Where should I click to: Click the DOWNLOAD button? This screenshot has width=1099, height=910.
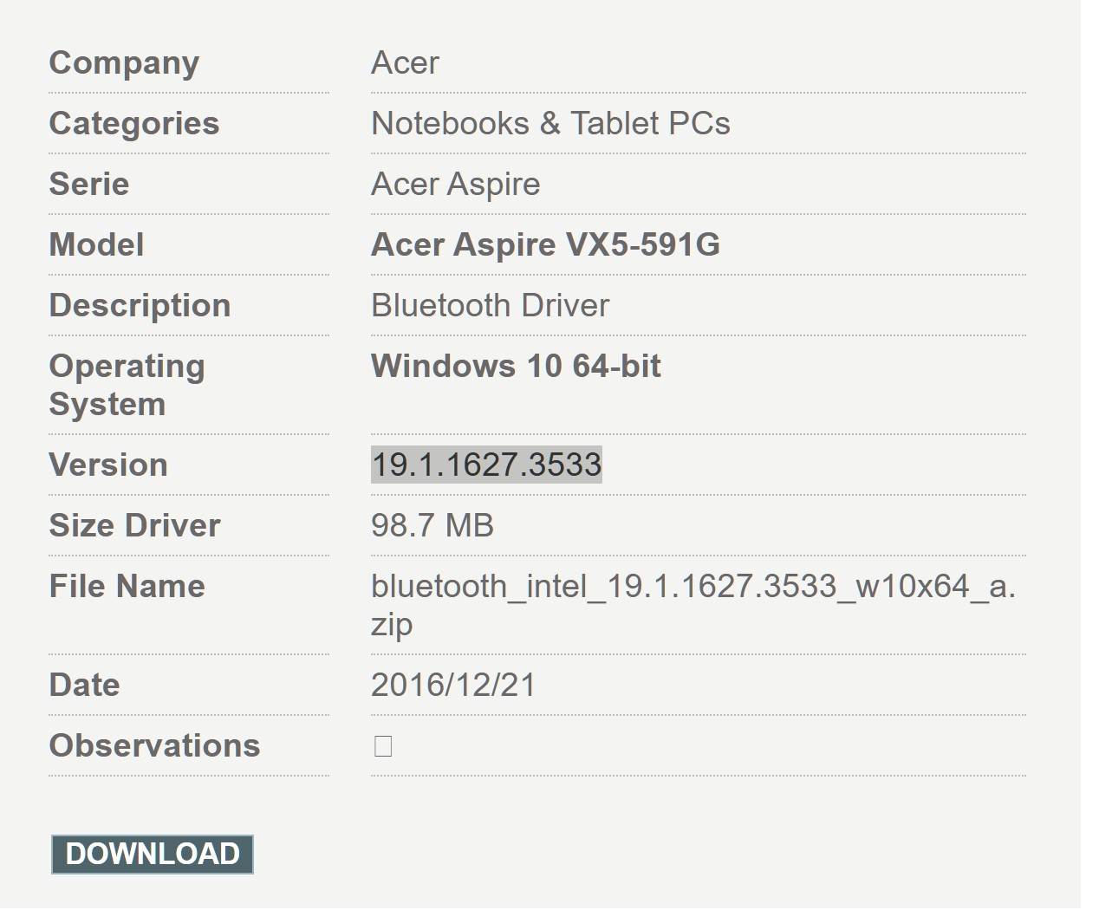pos(153,855)
